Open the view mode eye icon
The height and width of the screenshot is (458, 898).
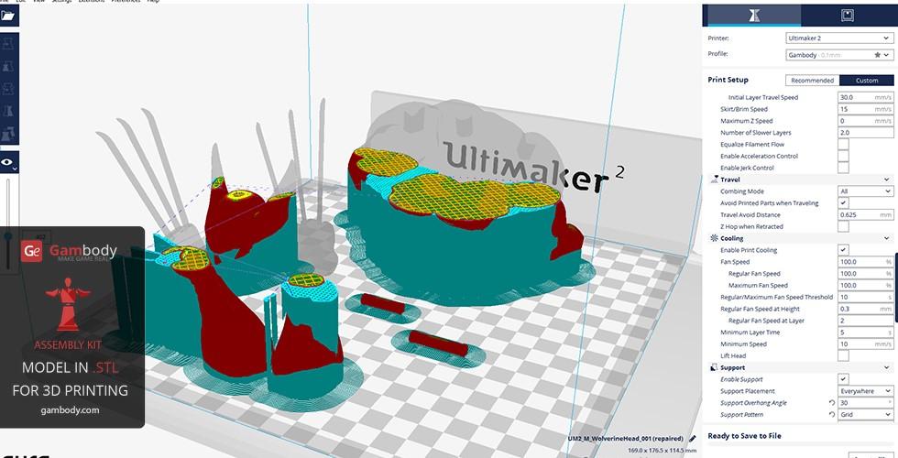(x=8, y=162)
